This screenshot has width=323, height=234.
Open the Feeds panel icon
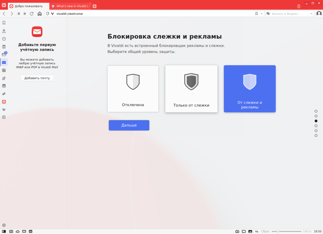click(x=4, y=70)
